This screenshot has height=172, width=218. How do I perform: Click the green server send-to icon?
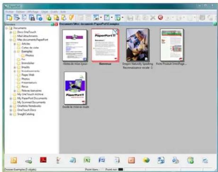coord(190,160)
